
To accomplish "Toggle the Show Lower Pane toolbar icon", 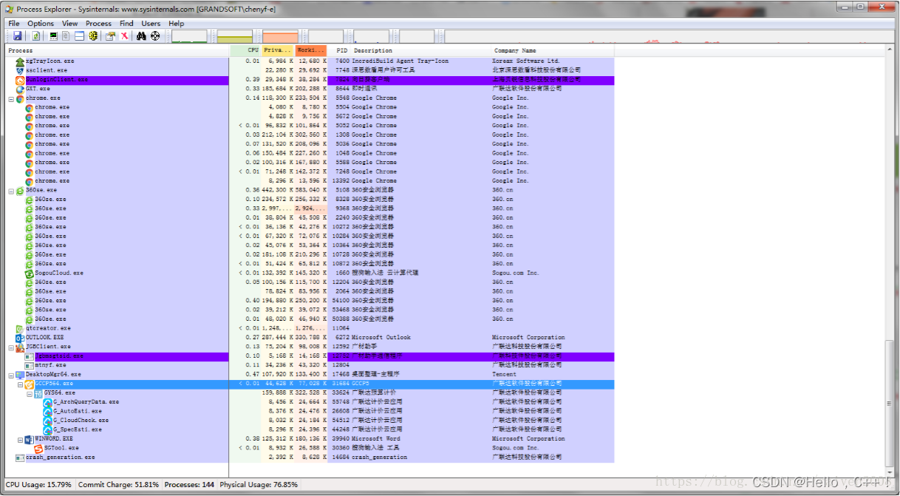I will tap(79, 35).
